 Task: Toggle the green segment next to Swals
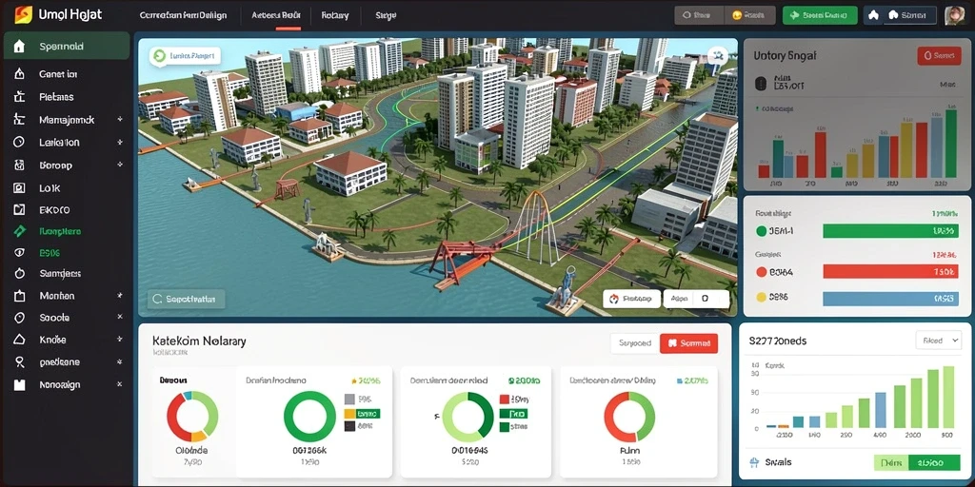[x=934, y=463]
